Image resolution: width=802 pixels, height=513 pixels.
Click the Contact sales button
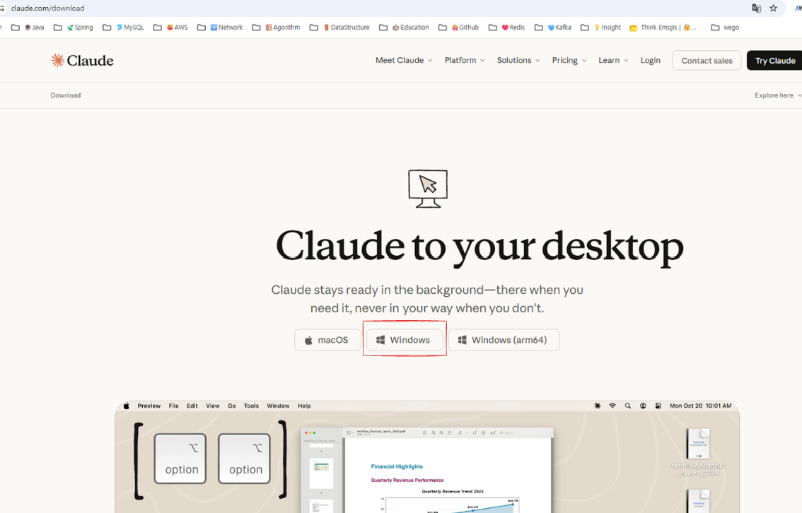pyautogui.click(x=707, y=60)
